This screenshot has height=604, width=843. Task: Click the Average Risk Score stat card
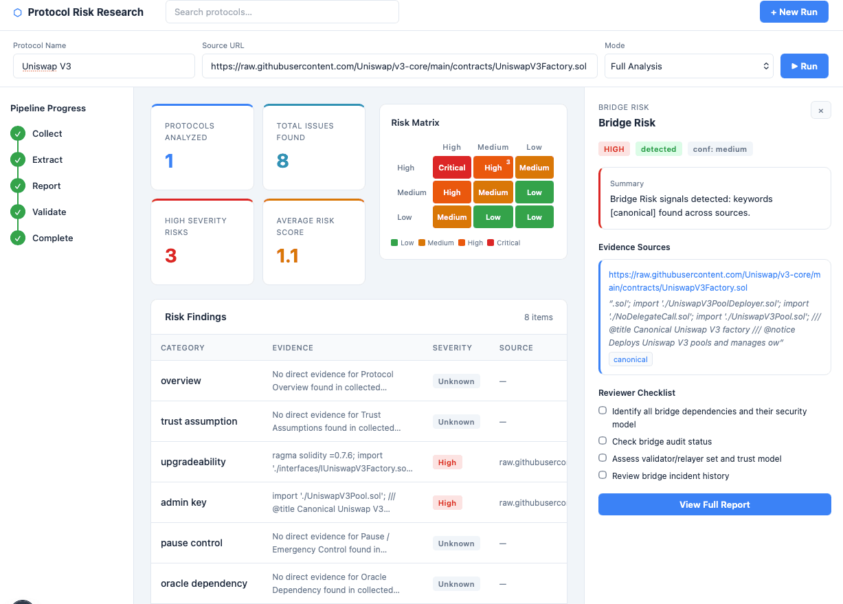pyautogui.click(x=314, y=242)
